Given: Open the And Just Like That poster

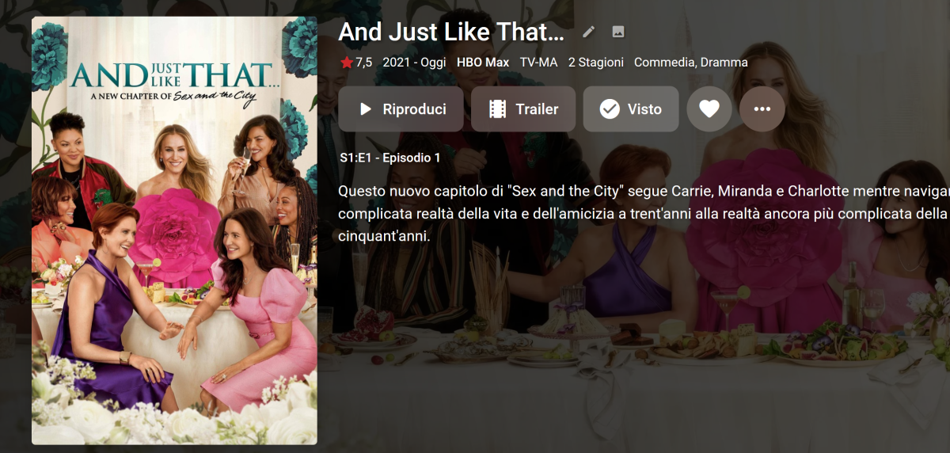Looking at the screenshot, I should tap(174, 230).
